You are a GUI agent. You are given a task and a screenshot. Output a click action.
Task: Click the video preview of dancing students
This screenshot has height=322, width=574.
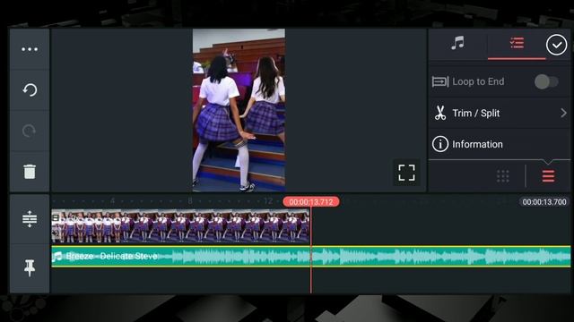coord(239,110)
